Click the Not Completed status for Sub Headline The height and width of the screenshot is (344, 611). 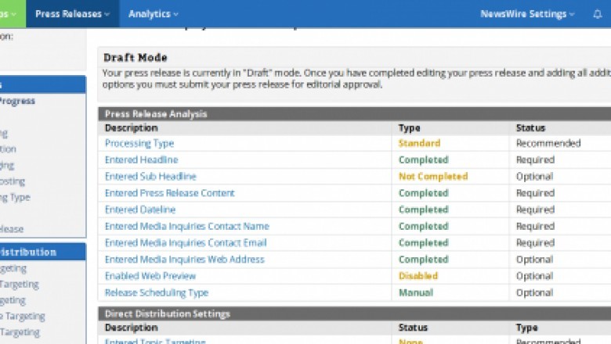(432, 177)
